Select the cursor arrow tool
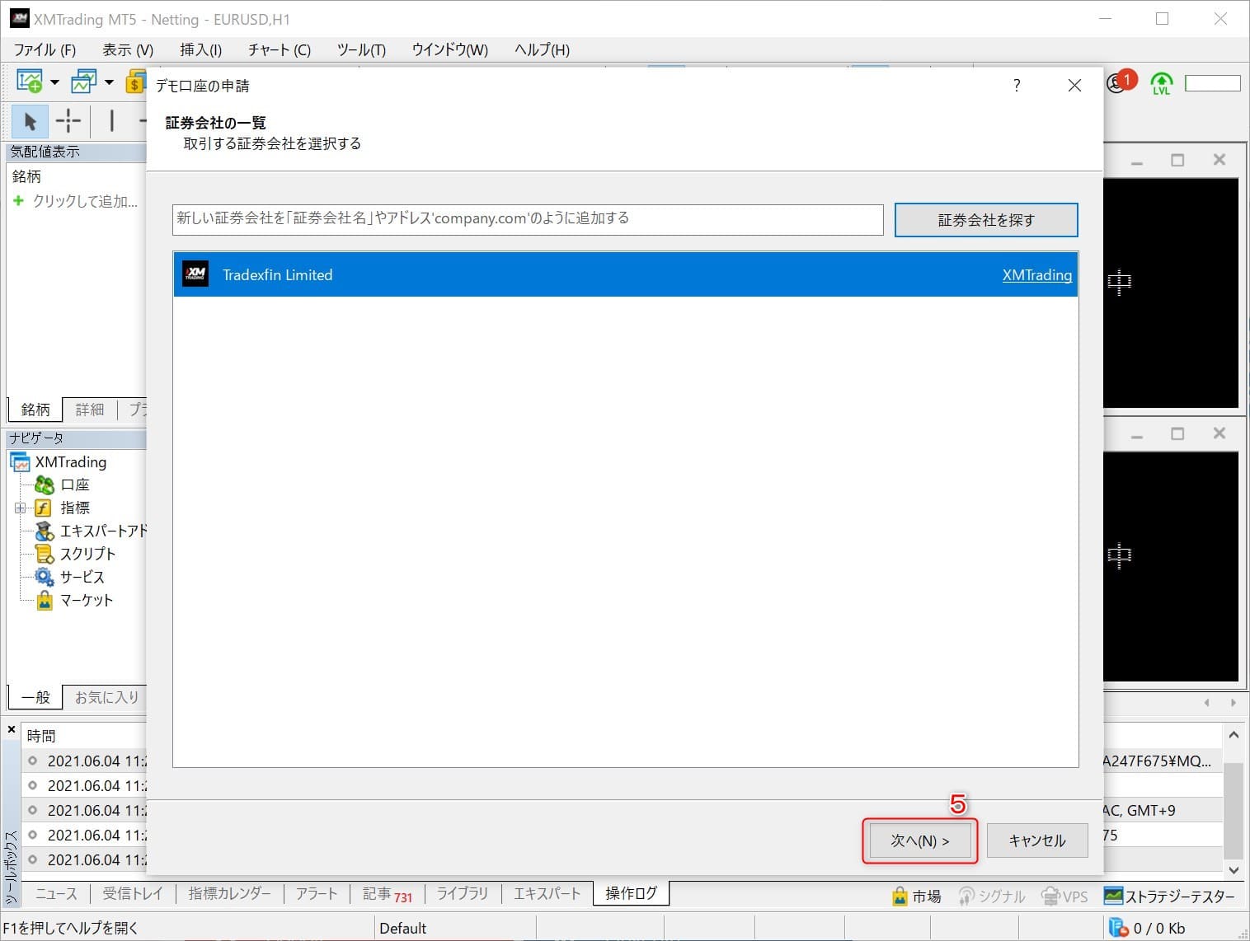 (30, 121)
